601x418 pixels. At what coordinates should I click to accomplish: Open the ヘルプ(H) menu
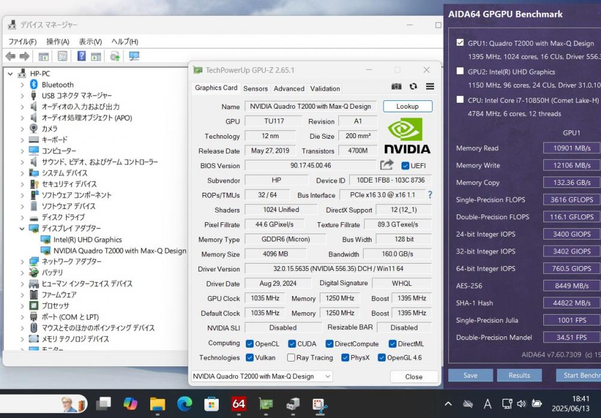[125, 41]
